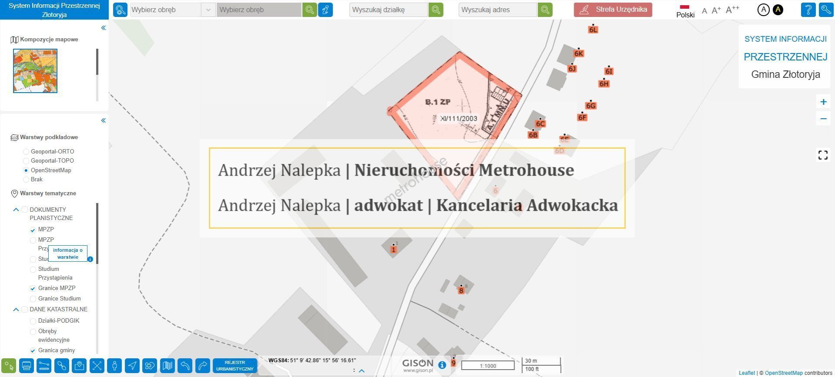Click the redo next view arrow
Image resolution: width=835 pixels, height=377 pixels.
coord(203,366)
